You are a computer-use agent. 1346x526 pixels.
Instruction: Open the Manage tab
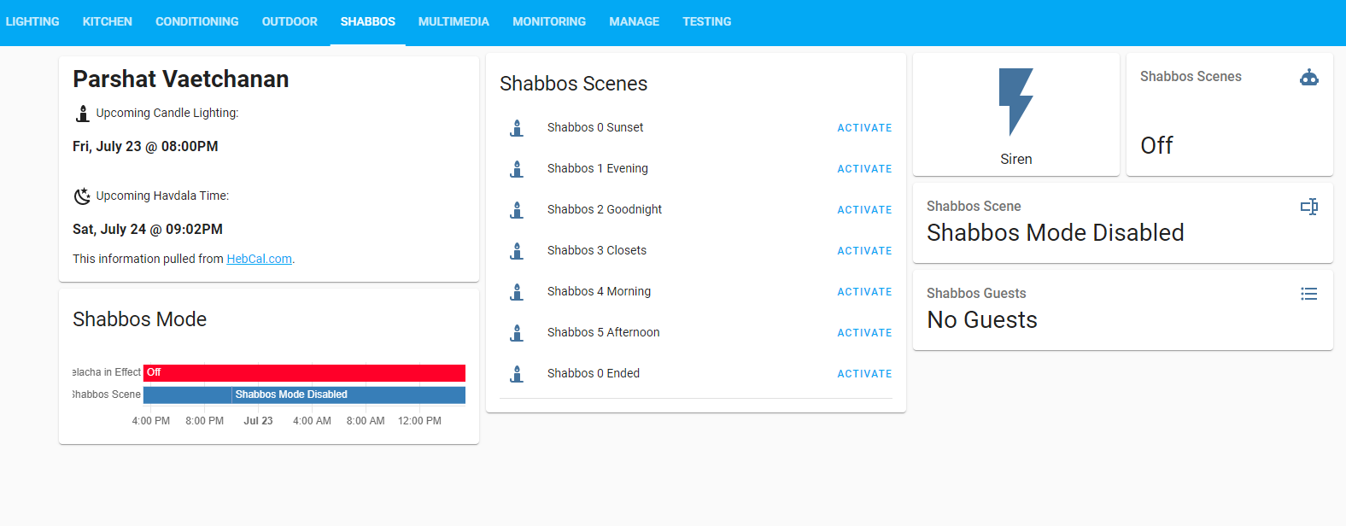coord(635,21)
